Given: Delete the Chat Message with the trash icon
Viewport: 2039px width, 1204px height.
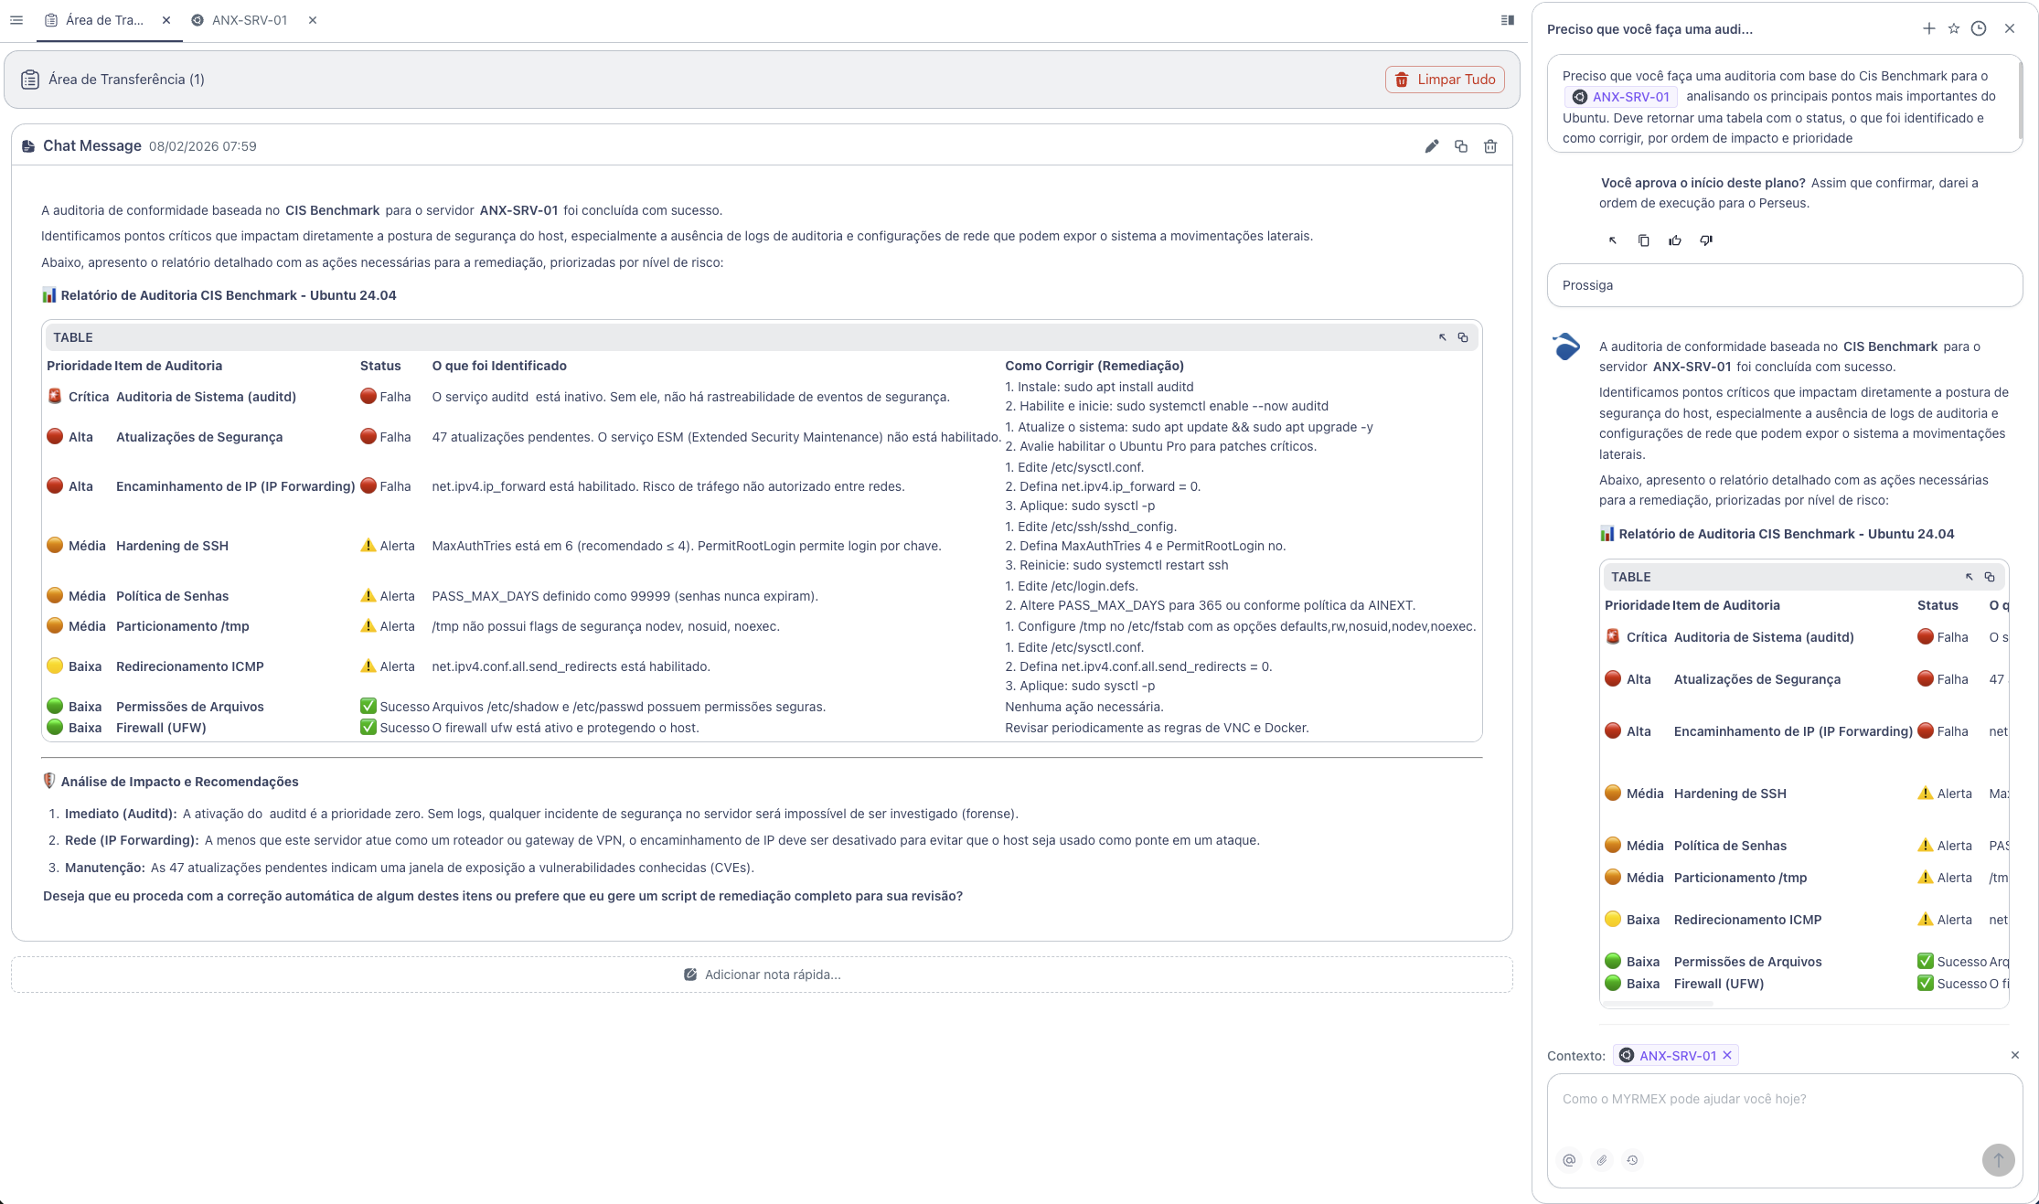Looking at the screenshot, I should [x=1490, y=145].
